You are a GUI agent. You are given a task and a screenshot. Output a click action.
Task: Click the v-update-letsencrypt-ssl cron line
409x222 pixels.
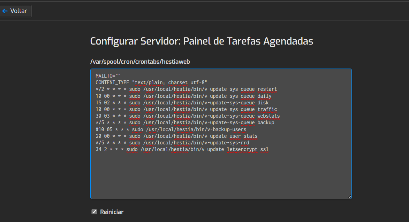(182, 149)
